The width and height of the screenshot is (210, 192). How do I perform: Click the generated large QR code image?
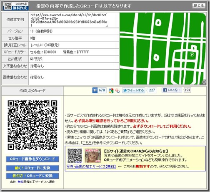click(x=32, y=125)
